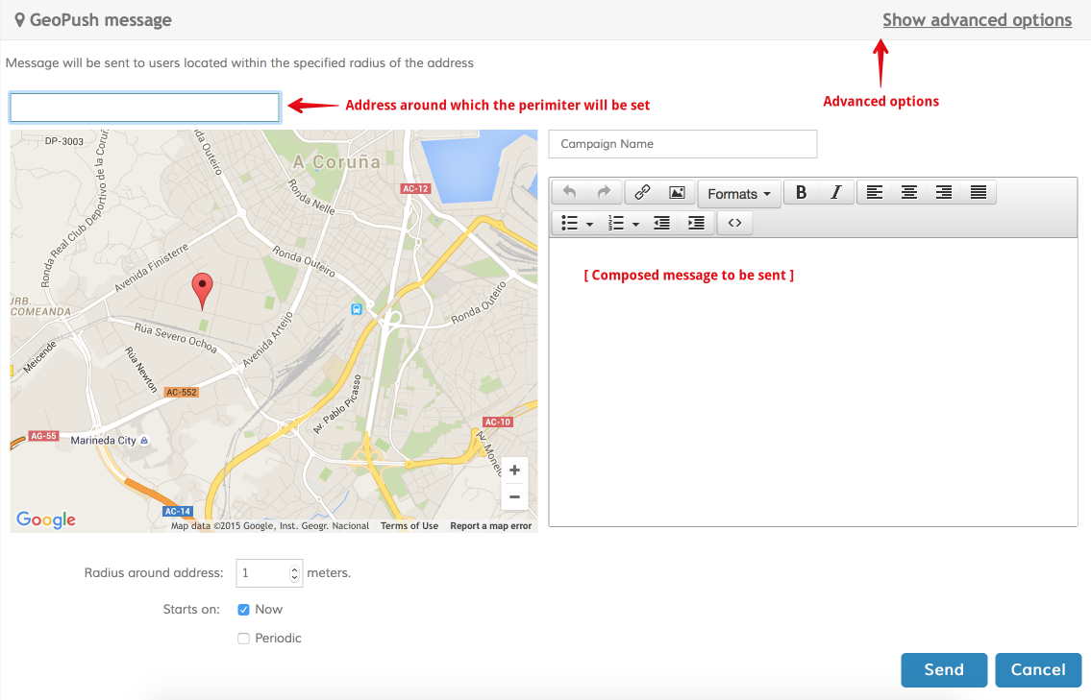
Task: Expand bullet list style dropdown arrow
Action: (589, 224)
